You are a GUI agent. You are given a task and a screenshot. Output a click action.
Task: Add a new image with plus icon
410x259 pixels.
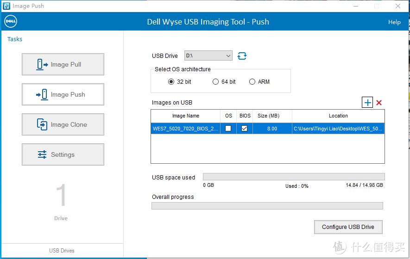tap(367, 103)
